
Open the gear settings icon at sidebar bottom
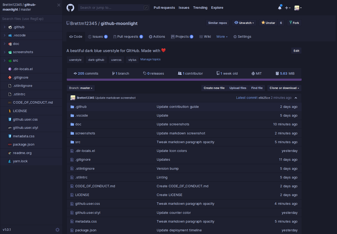(x=57, y=230)
